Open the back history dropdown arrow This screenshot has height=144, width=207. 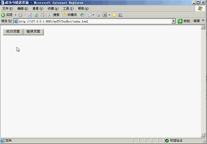pyautogui.click(x=15, y=15)
